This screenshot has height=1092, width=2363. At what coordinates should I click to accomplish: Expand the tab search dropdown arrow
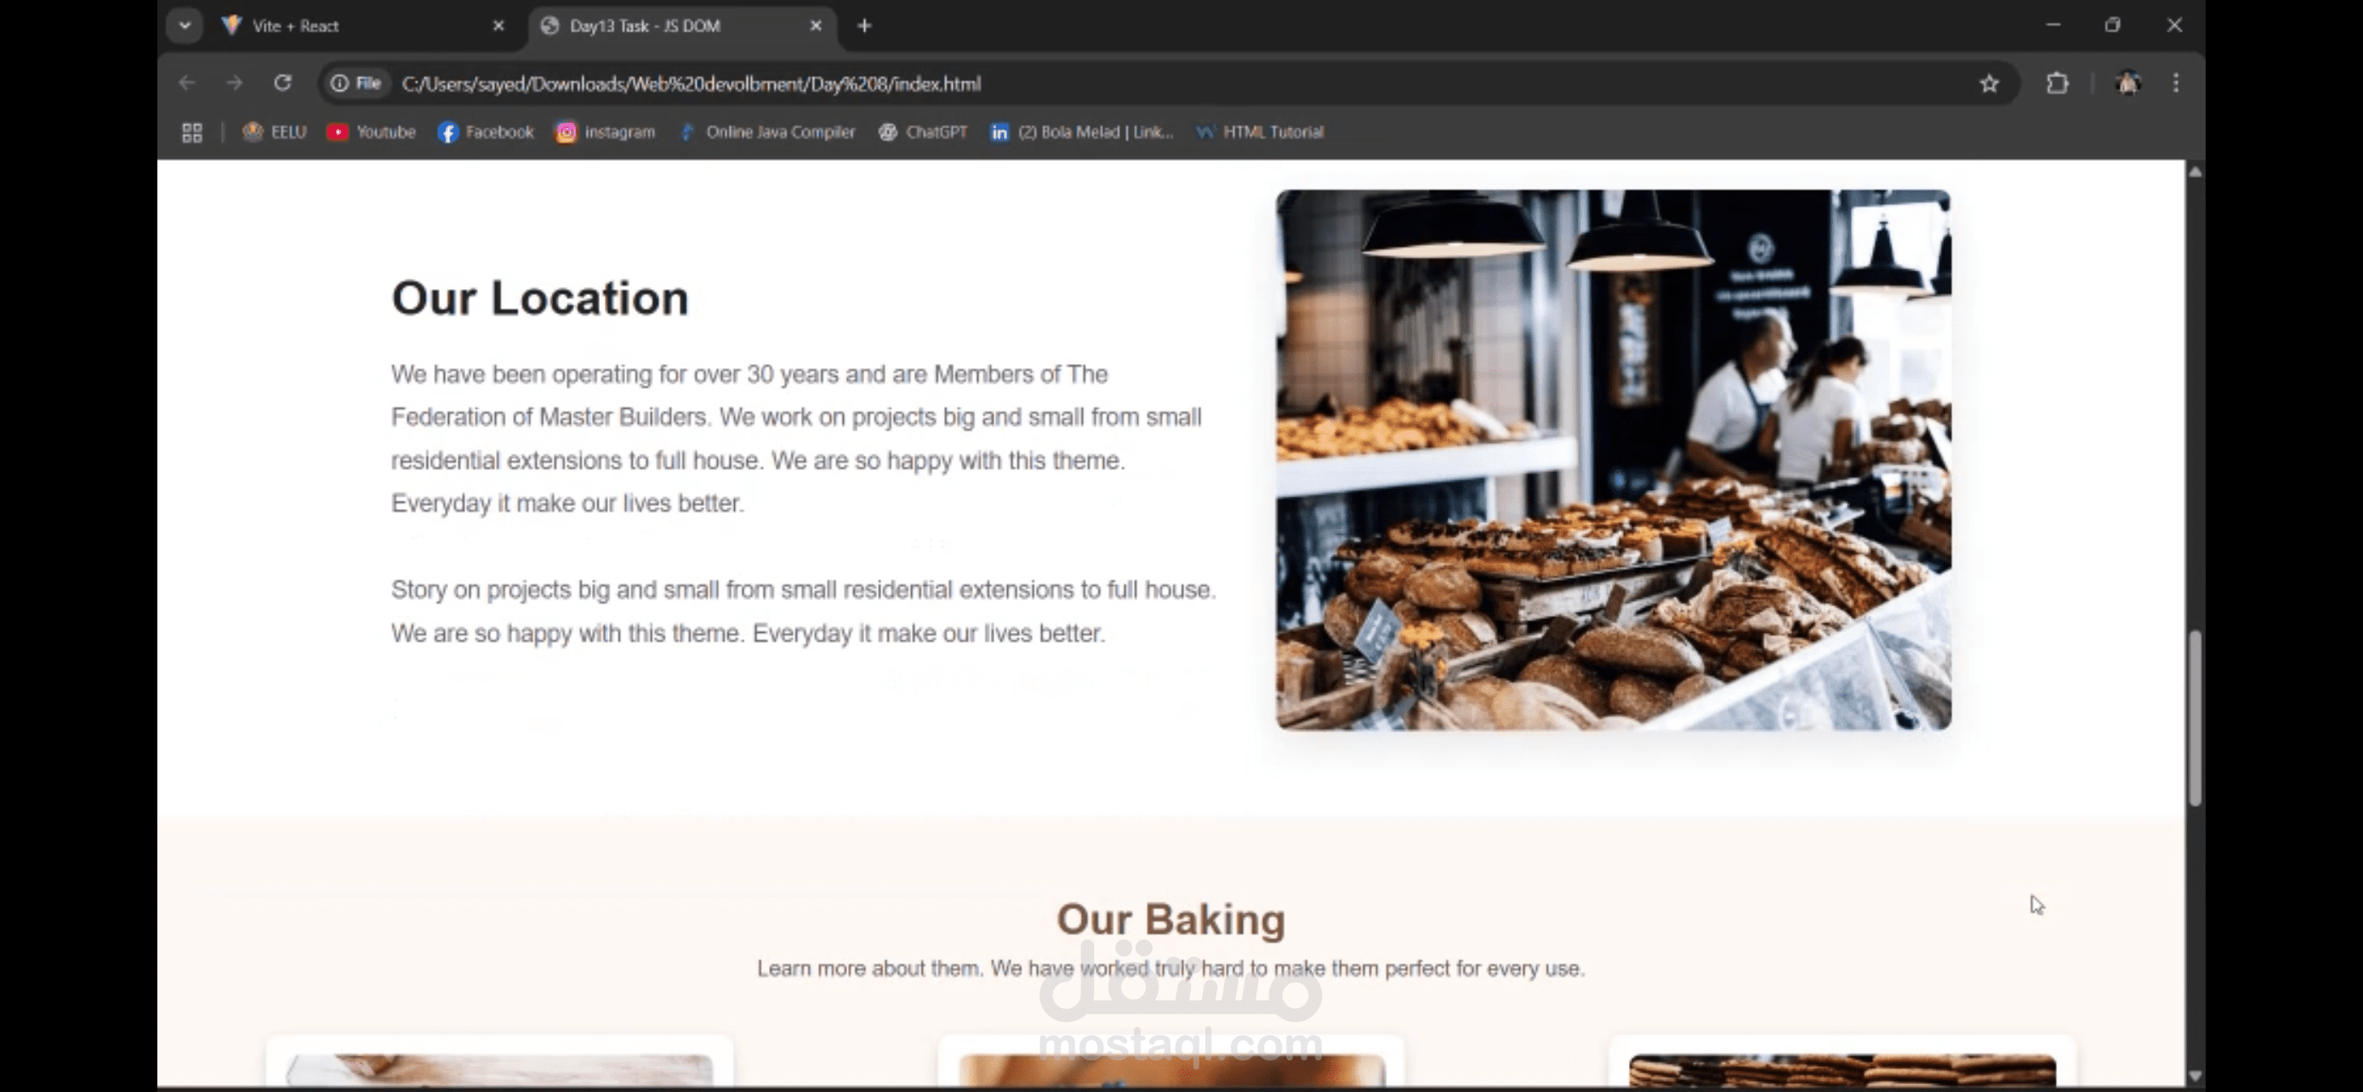(x=185, y=26)
